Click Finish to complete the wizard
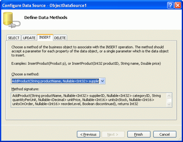 [139, 134]
